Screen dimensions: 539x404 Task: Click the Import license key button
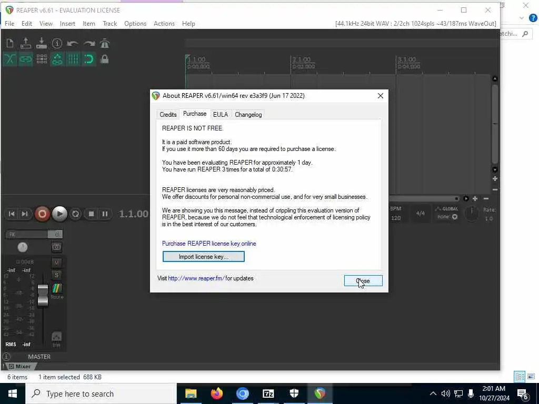[x=204, y=257]
